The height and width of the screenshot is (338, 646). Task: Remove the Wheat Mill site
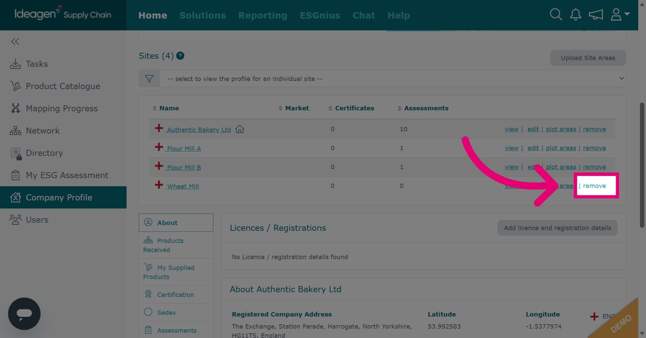594,186
